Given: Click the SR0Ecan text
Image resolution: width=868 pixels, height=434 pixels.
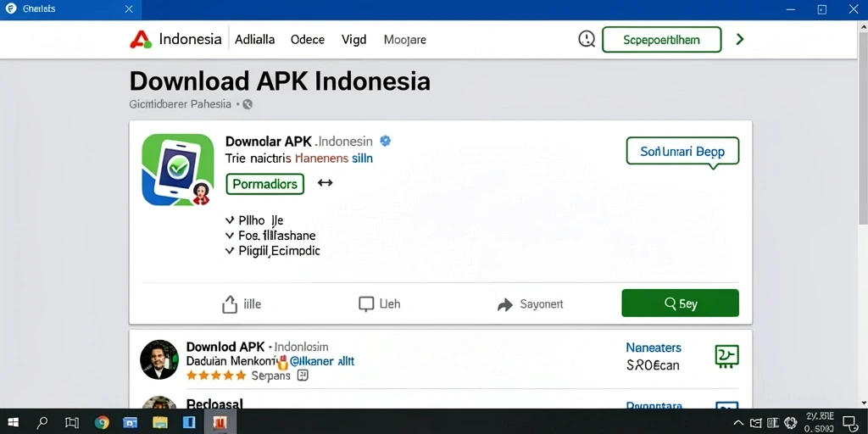Looking at the screenshot, I should (653, 365).
